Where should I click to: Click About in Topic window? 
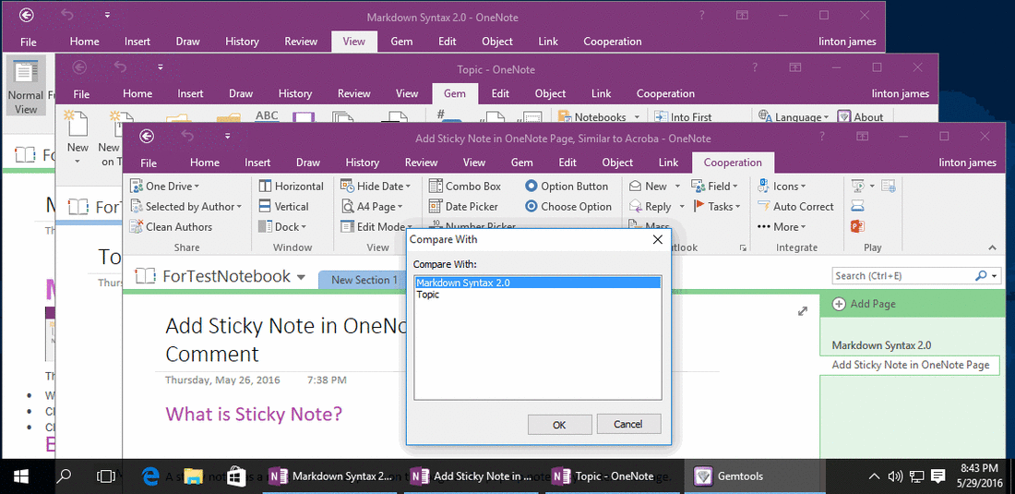860,117
